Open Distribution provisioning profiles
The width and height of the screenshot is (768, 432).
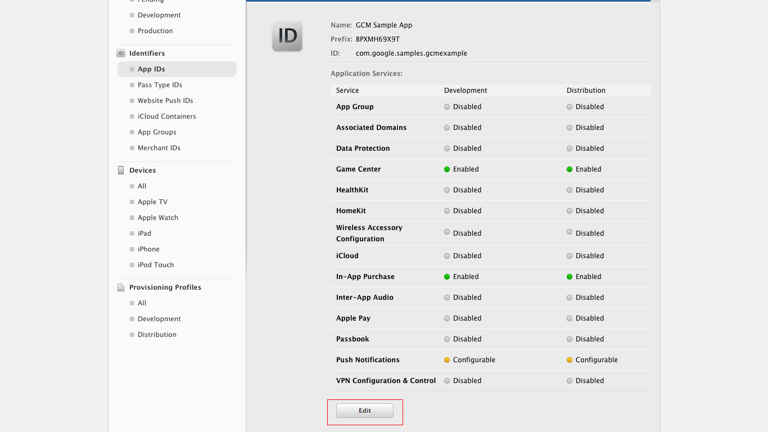157,335
